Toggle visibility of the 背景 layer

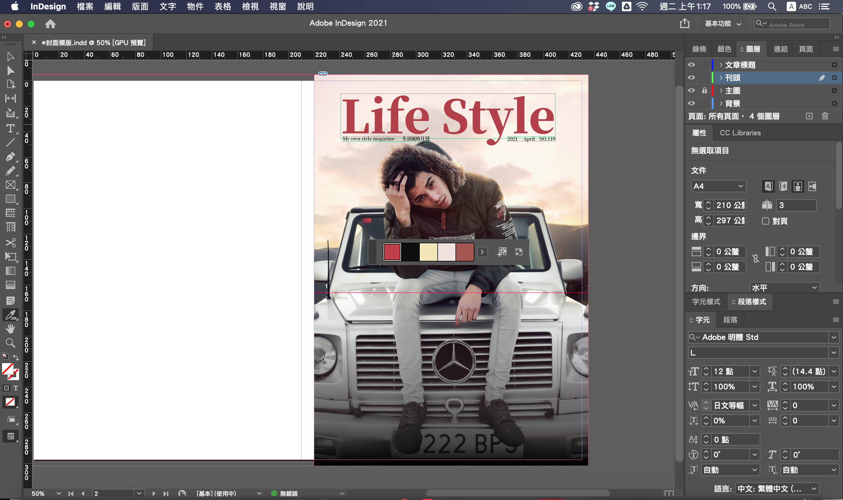[691, 103]
